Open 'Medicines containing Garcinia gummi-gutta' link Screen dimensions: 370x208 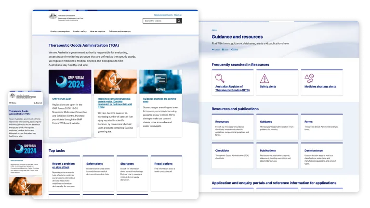(115, 103)
